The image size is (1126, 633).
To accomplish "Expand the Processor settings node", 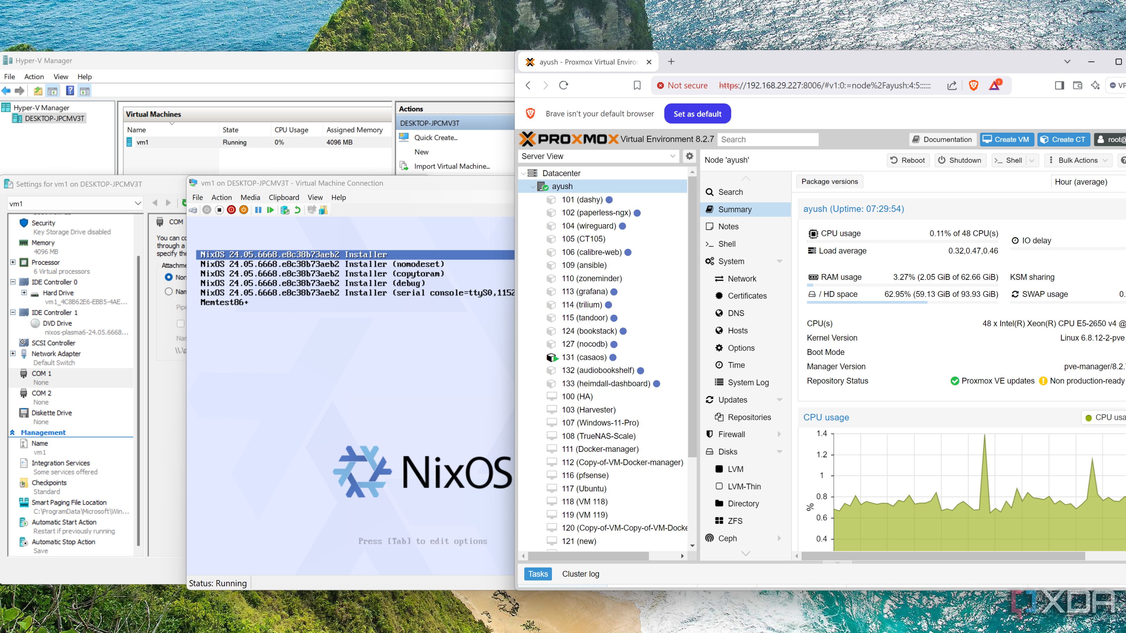I will 13,262.
